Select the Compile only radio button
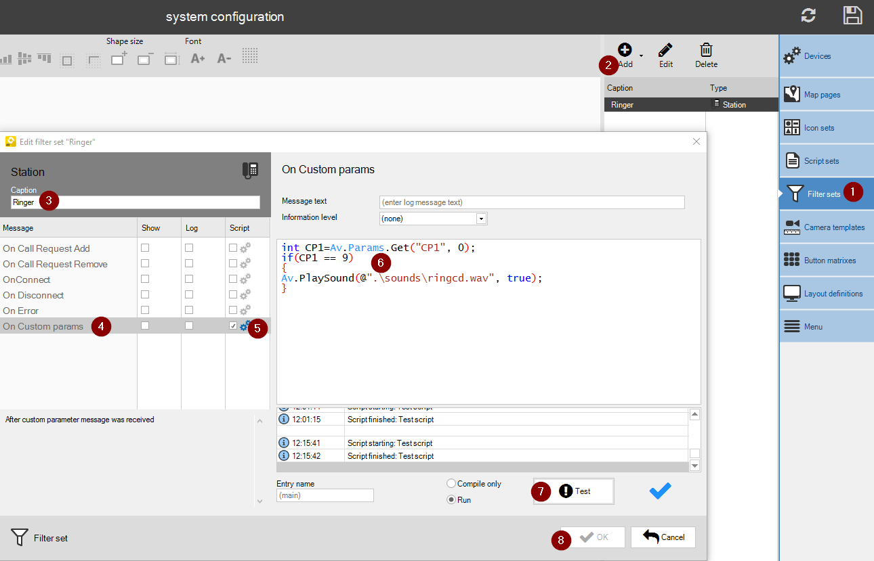The width and height of the screenshot is (874, 561). tap(451, 484)
